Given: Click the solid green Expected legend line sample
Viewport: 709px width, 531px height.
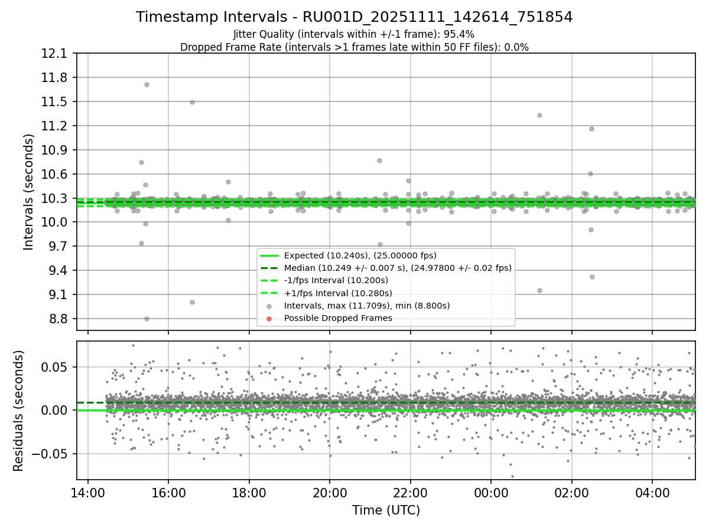Looking at the screenshot, I should (x=269, y=255).
